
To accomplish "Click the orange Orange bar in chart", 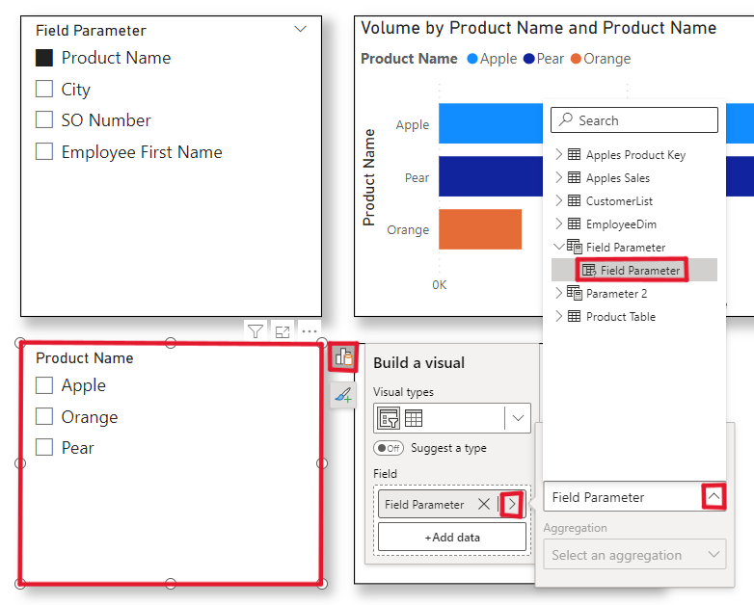I will coord(479,229).
